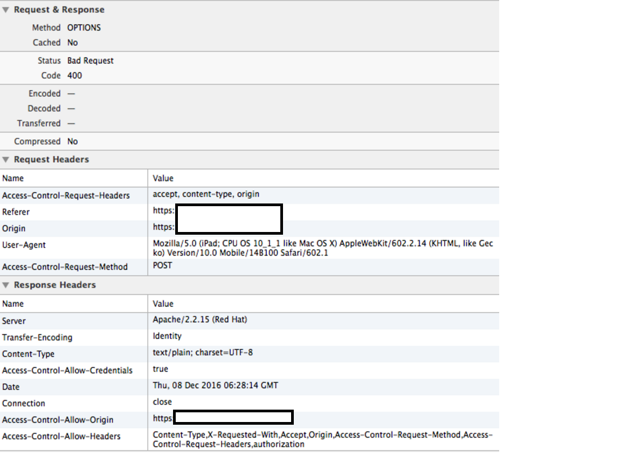The width and height of the screenshot is (621, 457).
Task: Click the Access-Control-Allow-Headers value text
Action: click(322, 439)
